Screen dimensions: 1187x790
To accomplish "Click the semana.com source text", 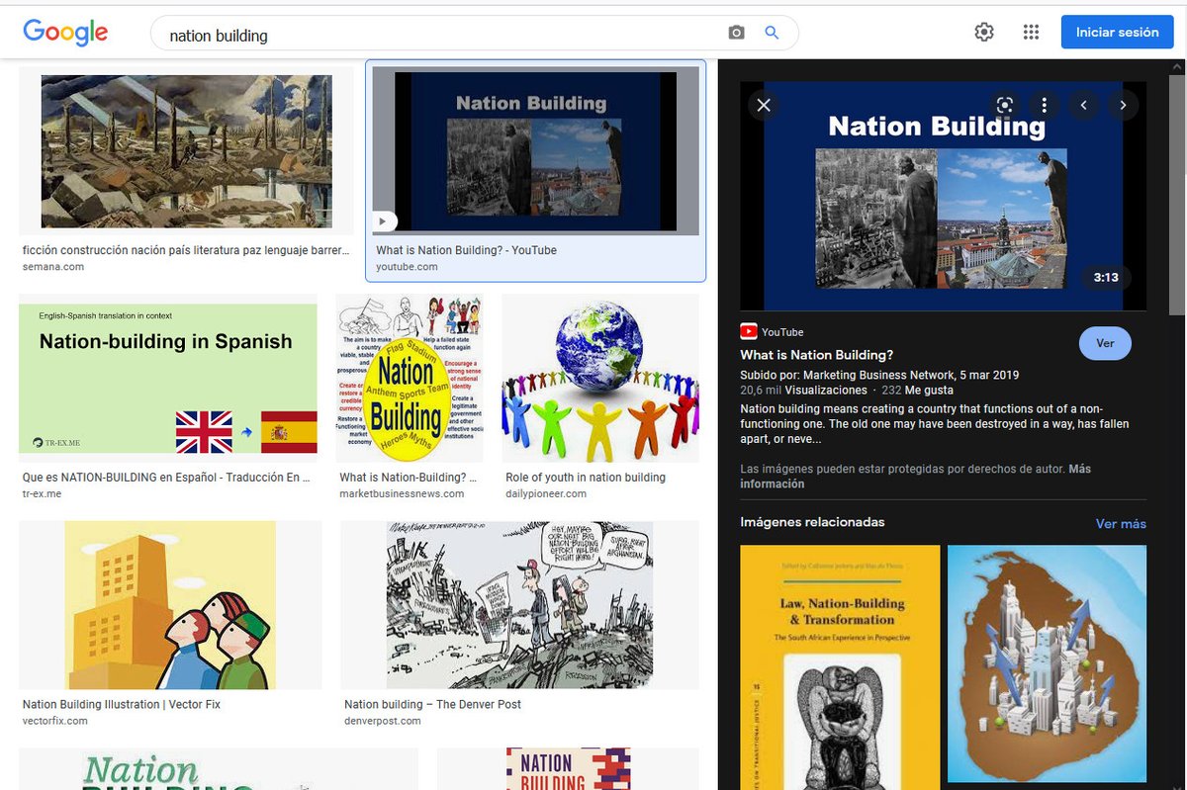I will [53, 267].
